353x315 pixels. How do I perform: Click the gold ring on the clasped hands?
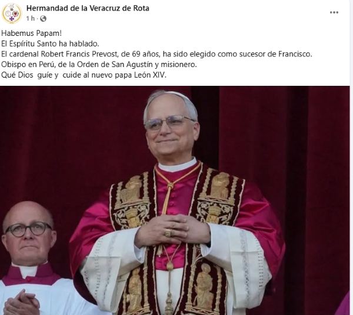[x=168, y=233]
